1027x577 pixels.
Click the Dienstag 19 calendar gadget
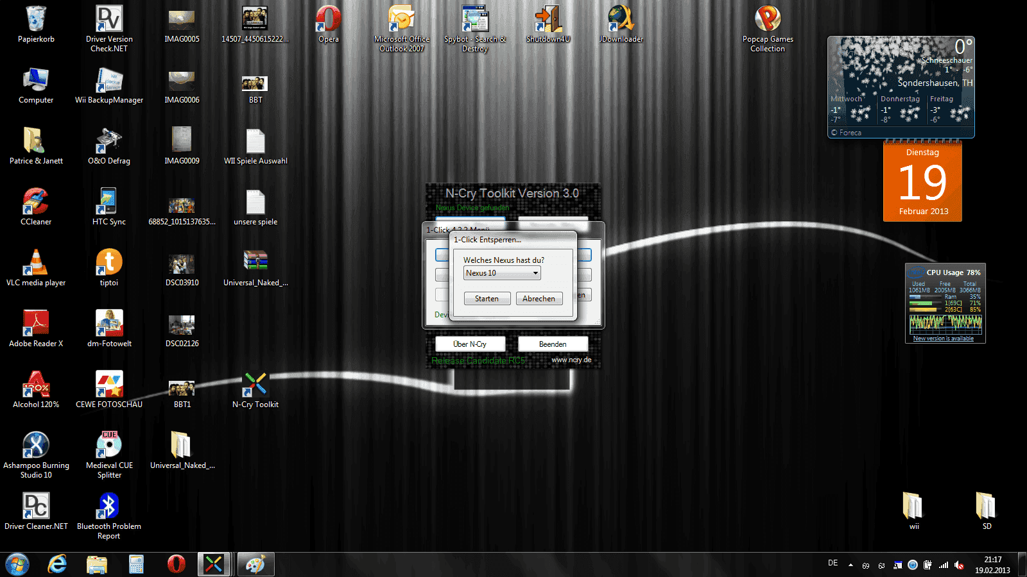click(x=922, y=181)
